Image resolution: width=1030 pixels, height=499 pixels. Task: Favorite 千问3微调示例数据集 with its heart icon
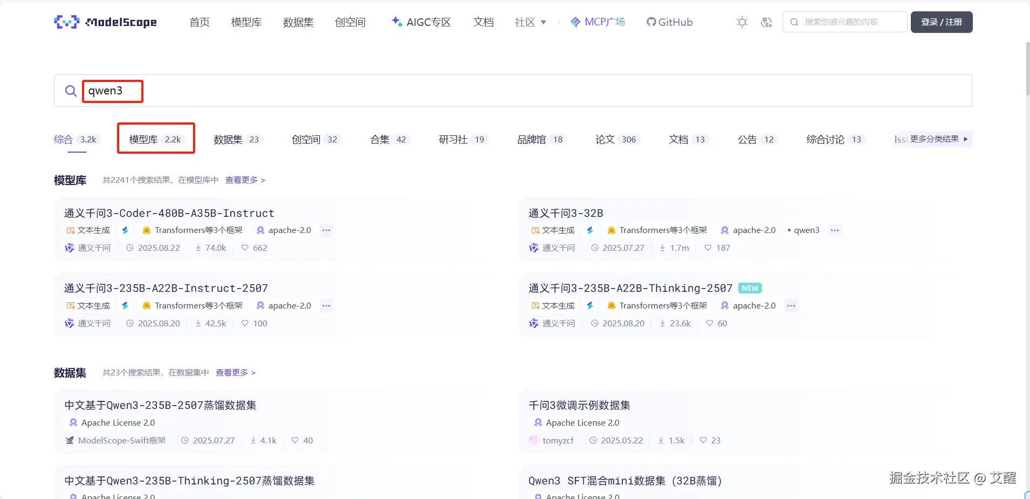coord(702,440)
